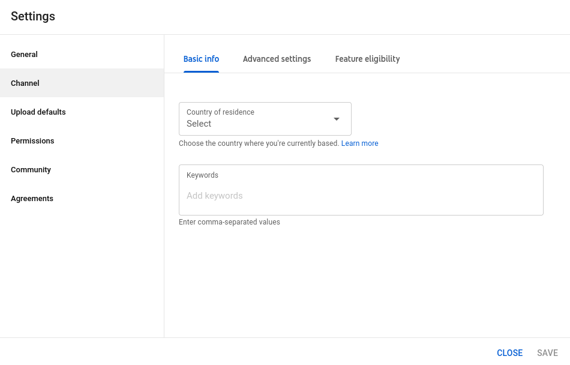Image resolution: width=570 pixels, height=365 pixels.
Task: Open the Permissions settings section
Action: pos(82,140)
